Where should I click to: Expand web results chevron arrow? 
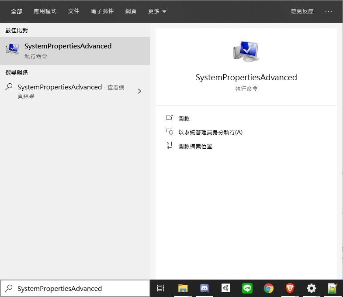click(x=139, y=91)
